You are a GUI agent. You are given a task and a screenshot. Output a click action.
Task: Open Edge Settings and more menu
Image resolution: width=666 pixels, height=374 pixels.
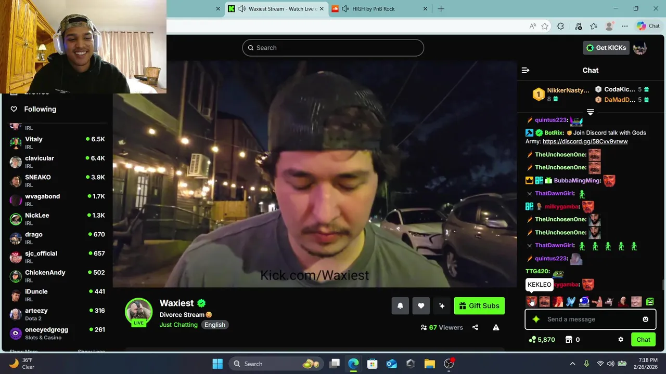[x=625, y=26]
